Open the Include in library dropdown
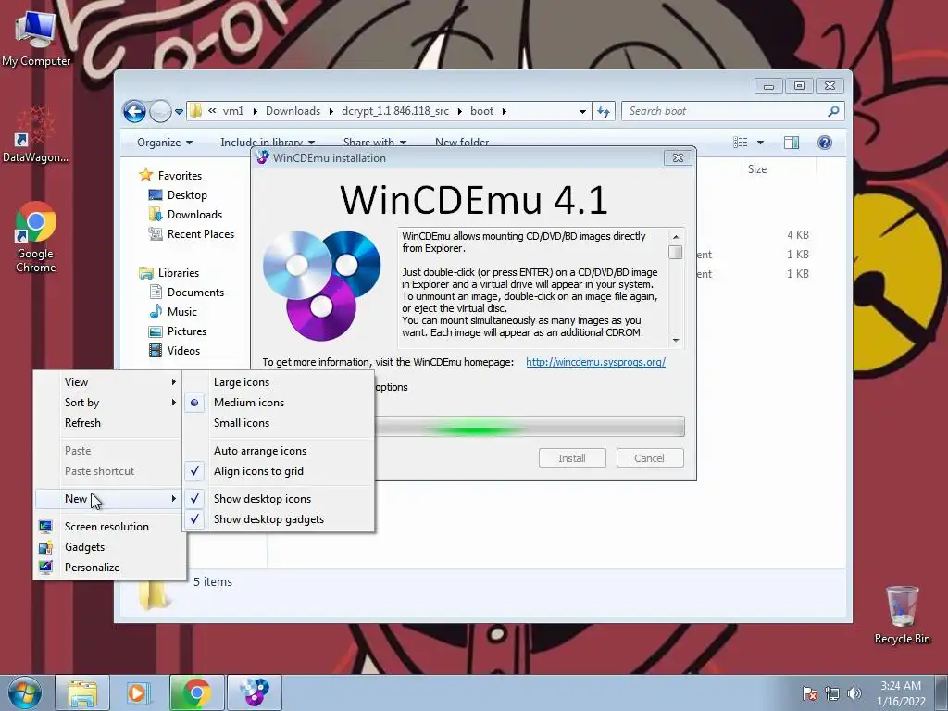 (x=268, y=143)
